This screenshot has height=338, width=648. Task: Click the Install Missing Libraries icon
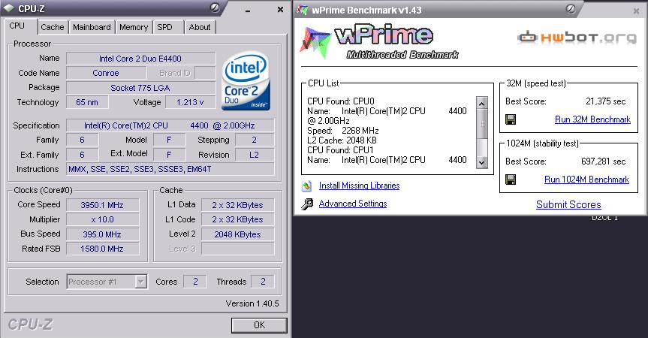tap(306, 186)
